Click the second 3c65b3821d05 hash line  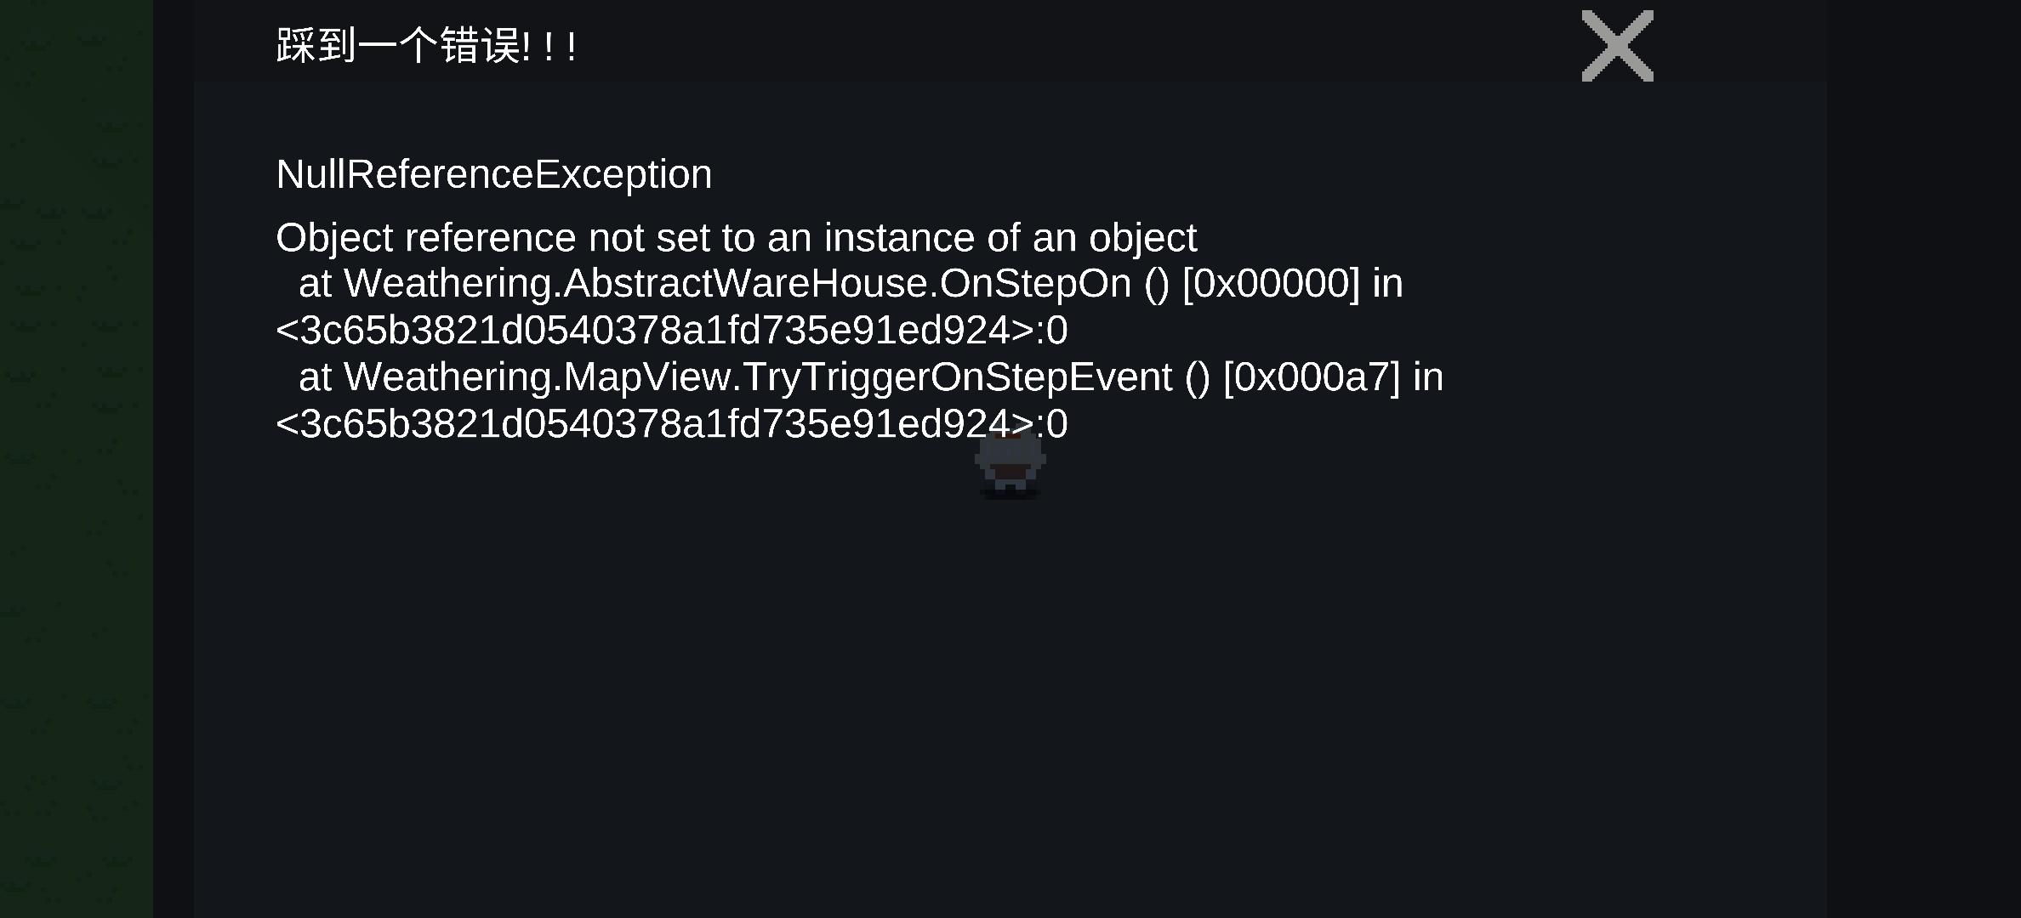(x=671, y=423)
